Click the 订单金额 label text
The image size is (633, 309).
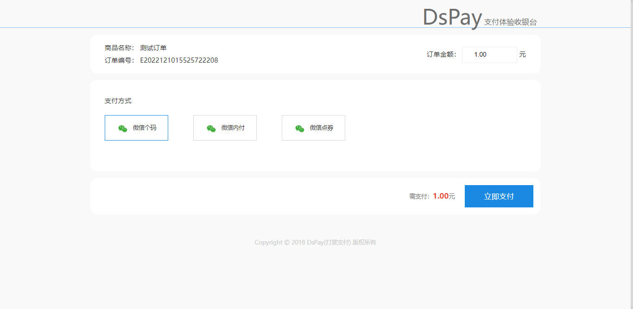coord(441,55)
